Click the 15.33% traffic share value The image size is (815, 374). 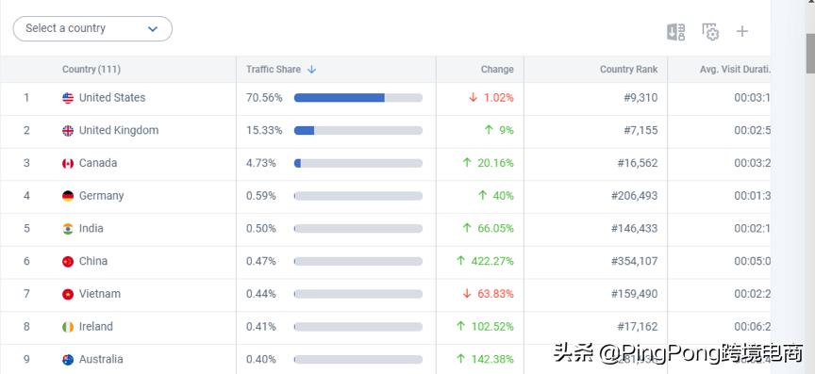264,130
